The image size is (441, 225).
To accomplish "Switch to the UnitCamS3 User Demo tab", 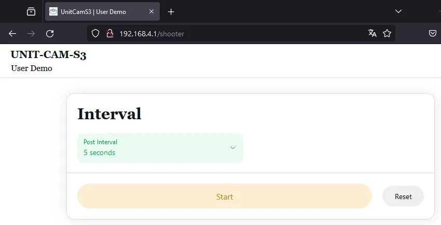I will click(x=93, y=11).
